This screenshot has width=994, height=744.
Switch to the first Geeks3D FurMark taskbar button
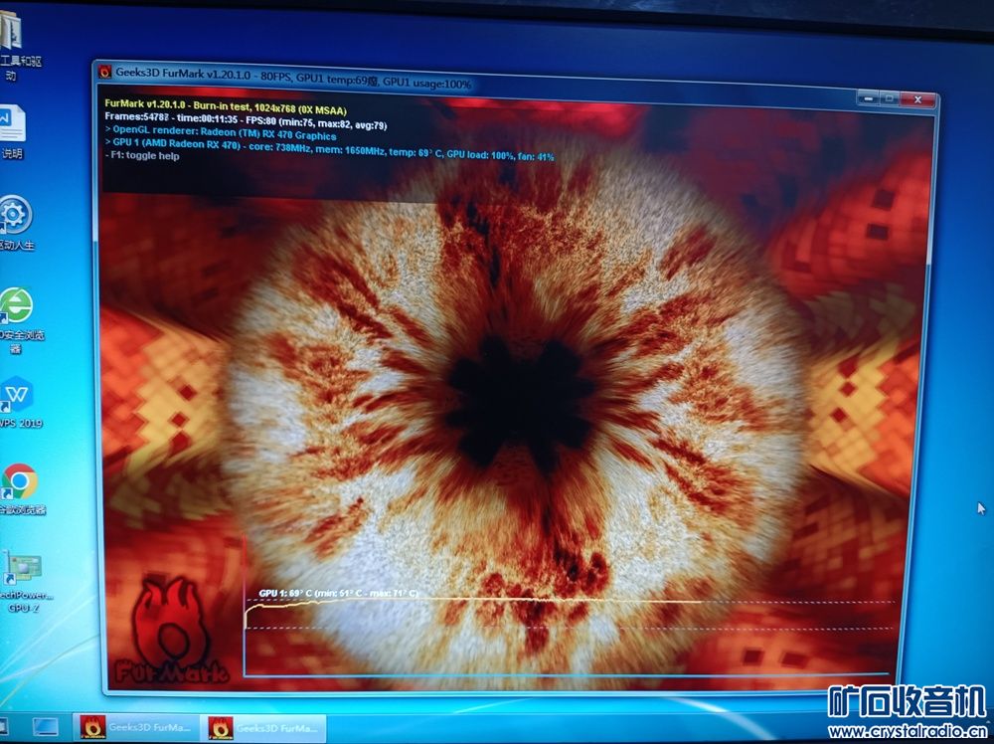click(x=135, y=727)
